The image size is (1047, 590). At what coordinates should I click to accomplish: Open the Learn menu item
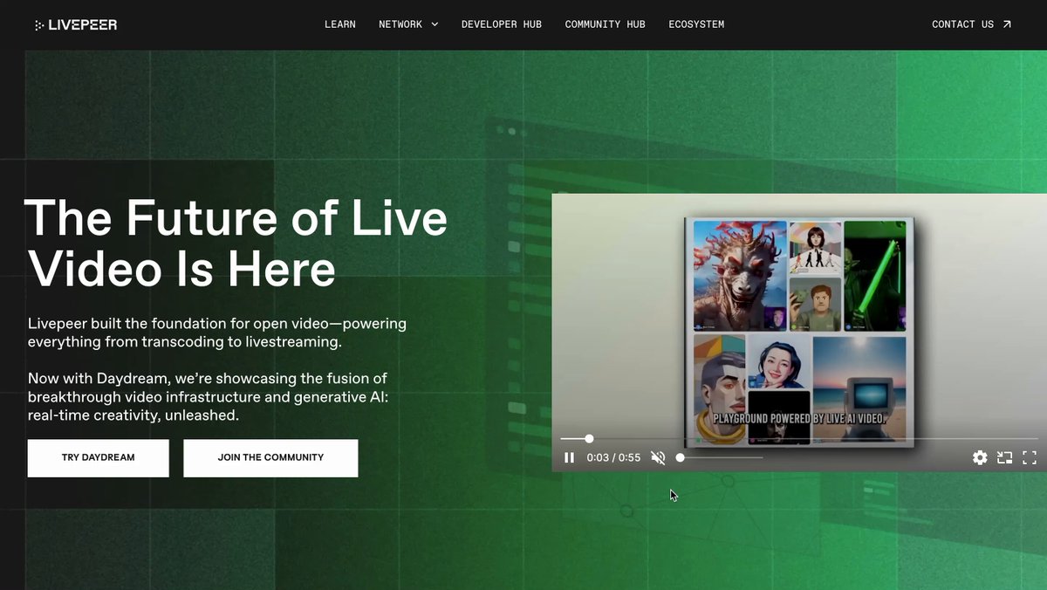pyautogui.click(x=340, y=24)
